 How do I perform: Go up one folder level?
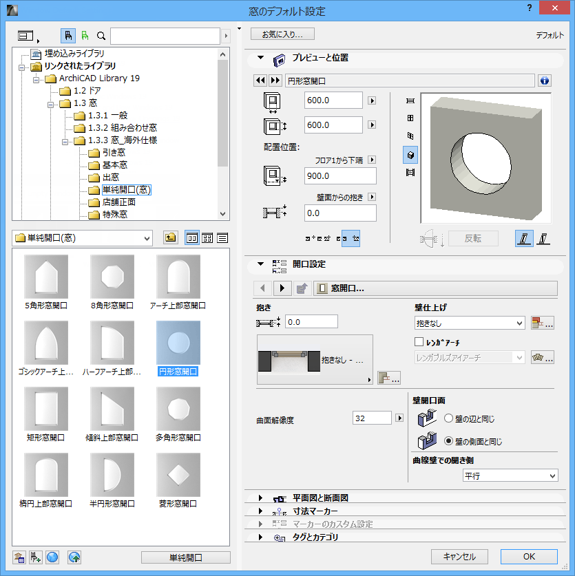(x=170, y=238)
